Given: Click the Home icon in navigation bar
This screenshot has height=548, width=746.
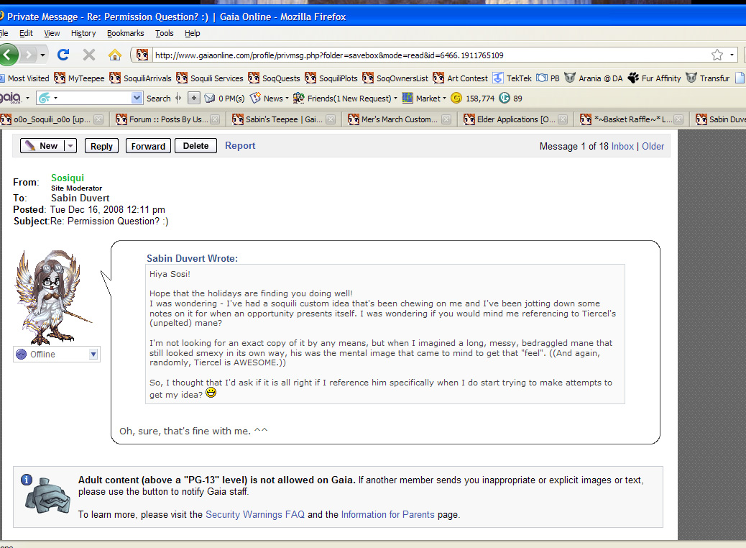Looking at the screenshot, I should (114, 55).
